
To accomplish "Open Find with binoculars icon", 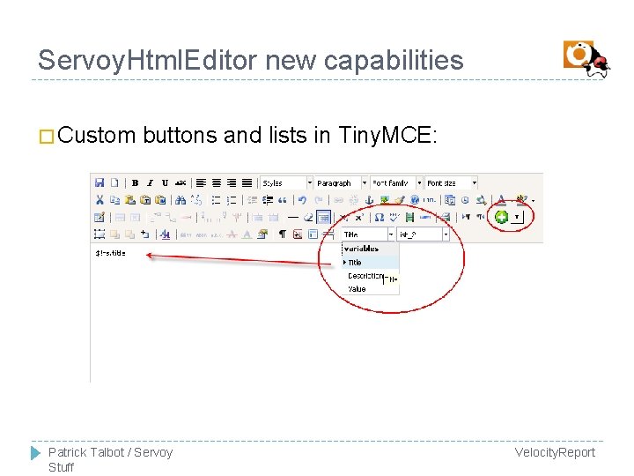I will point(181,199).
